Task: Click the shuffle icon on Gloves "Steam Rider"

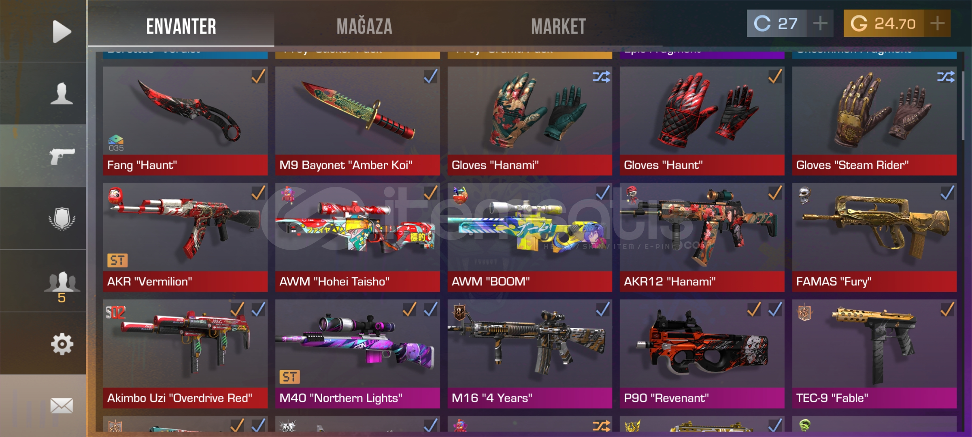Action: point(946,76)
